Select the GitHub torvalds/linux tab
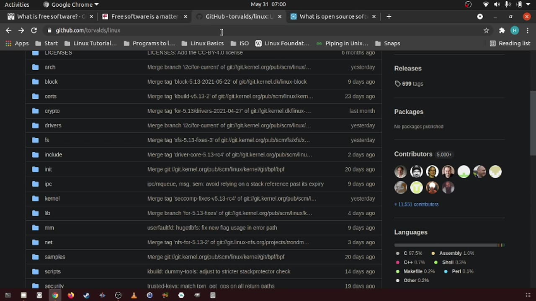Image resolution: width=536 pixels, height=301 pixels. pos(239,16)
